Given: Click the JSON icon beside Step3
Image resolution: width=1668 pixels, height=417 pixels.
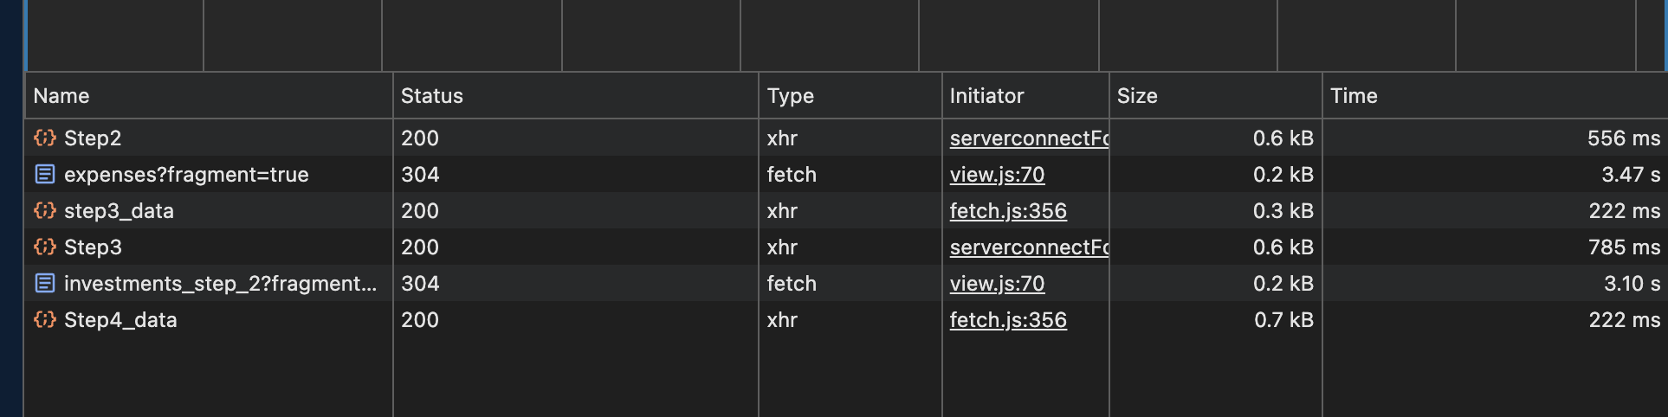Looking at the screenshot, I should (45, 247).
